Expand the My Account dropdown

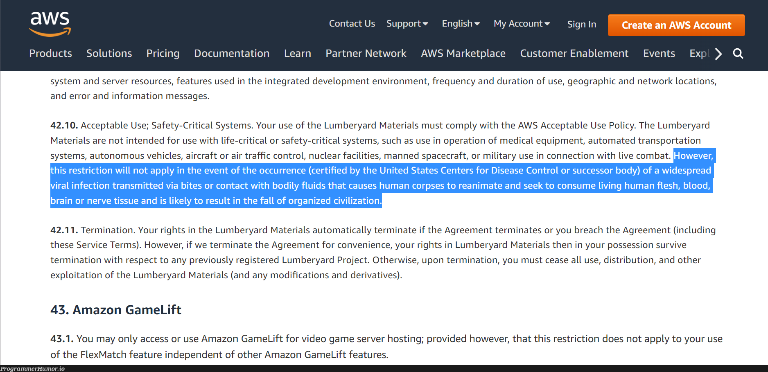point(522,24)
